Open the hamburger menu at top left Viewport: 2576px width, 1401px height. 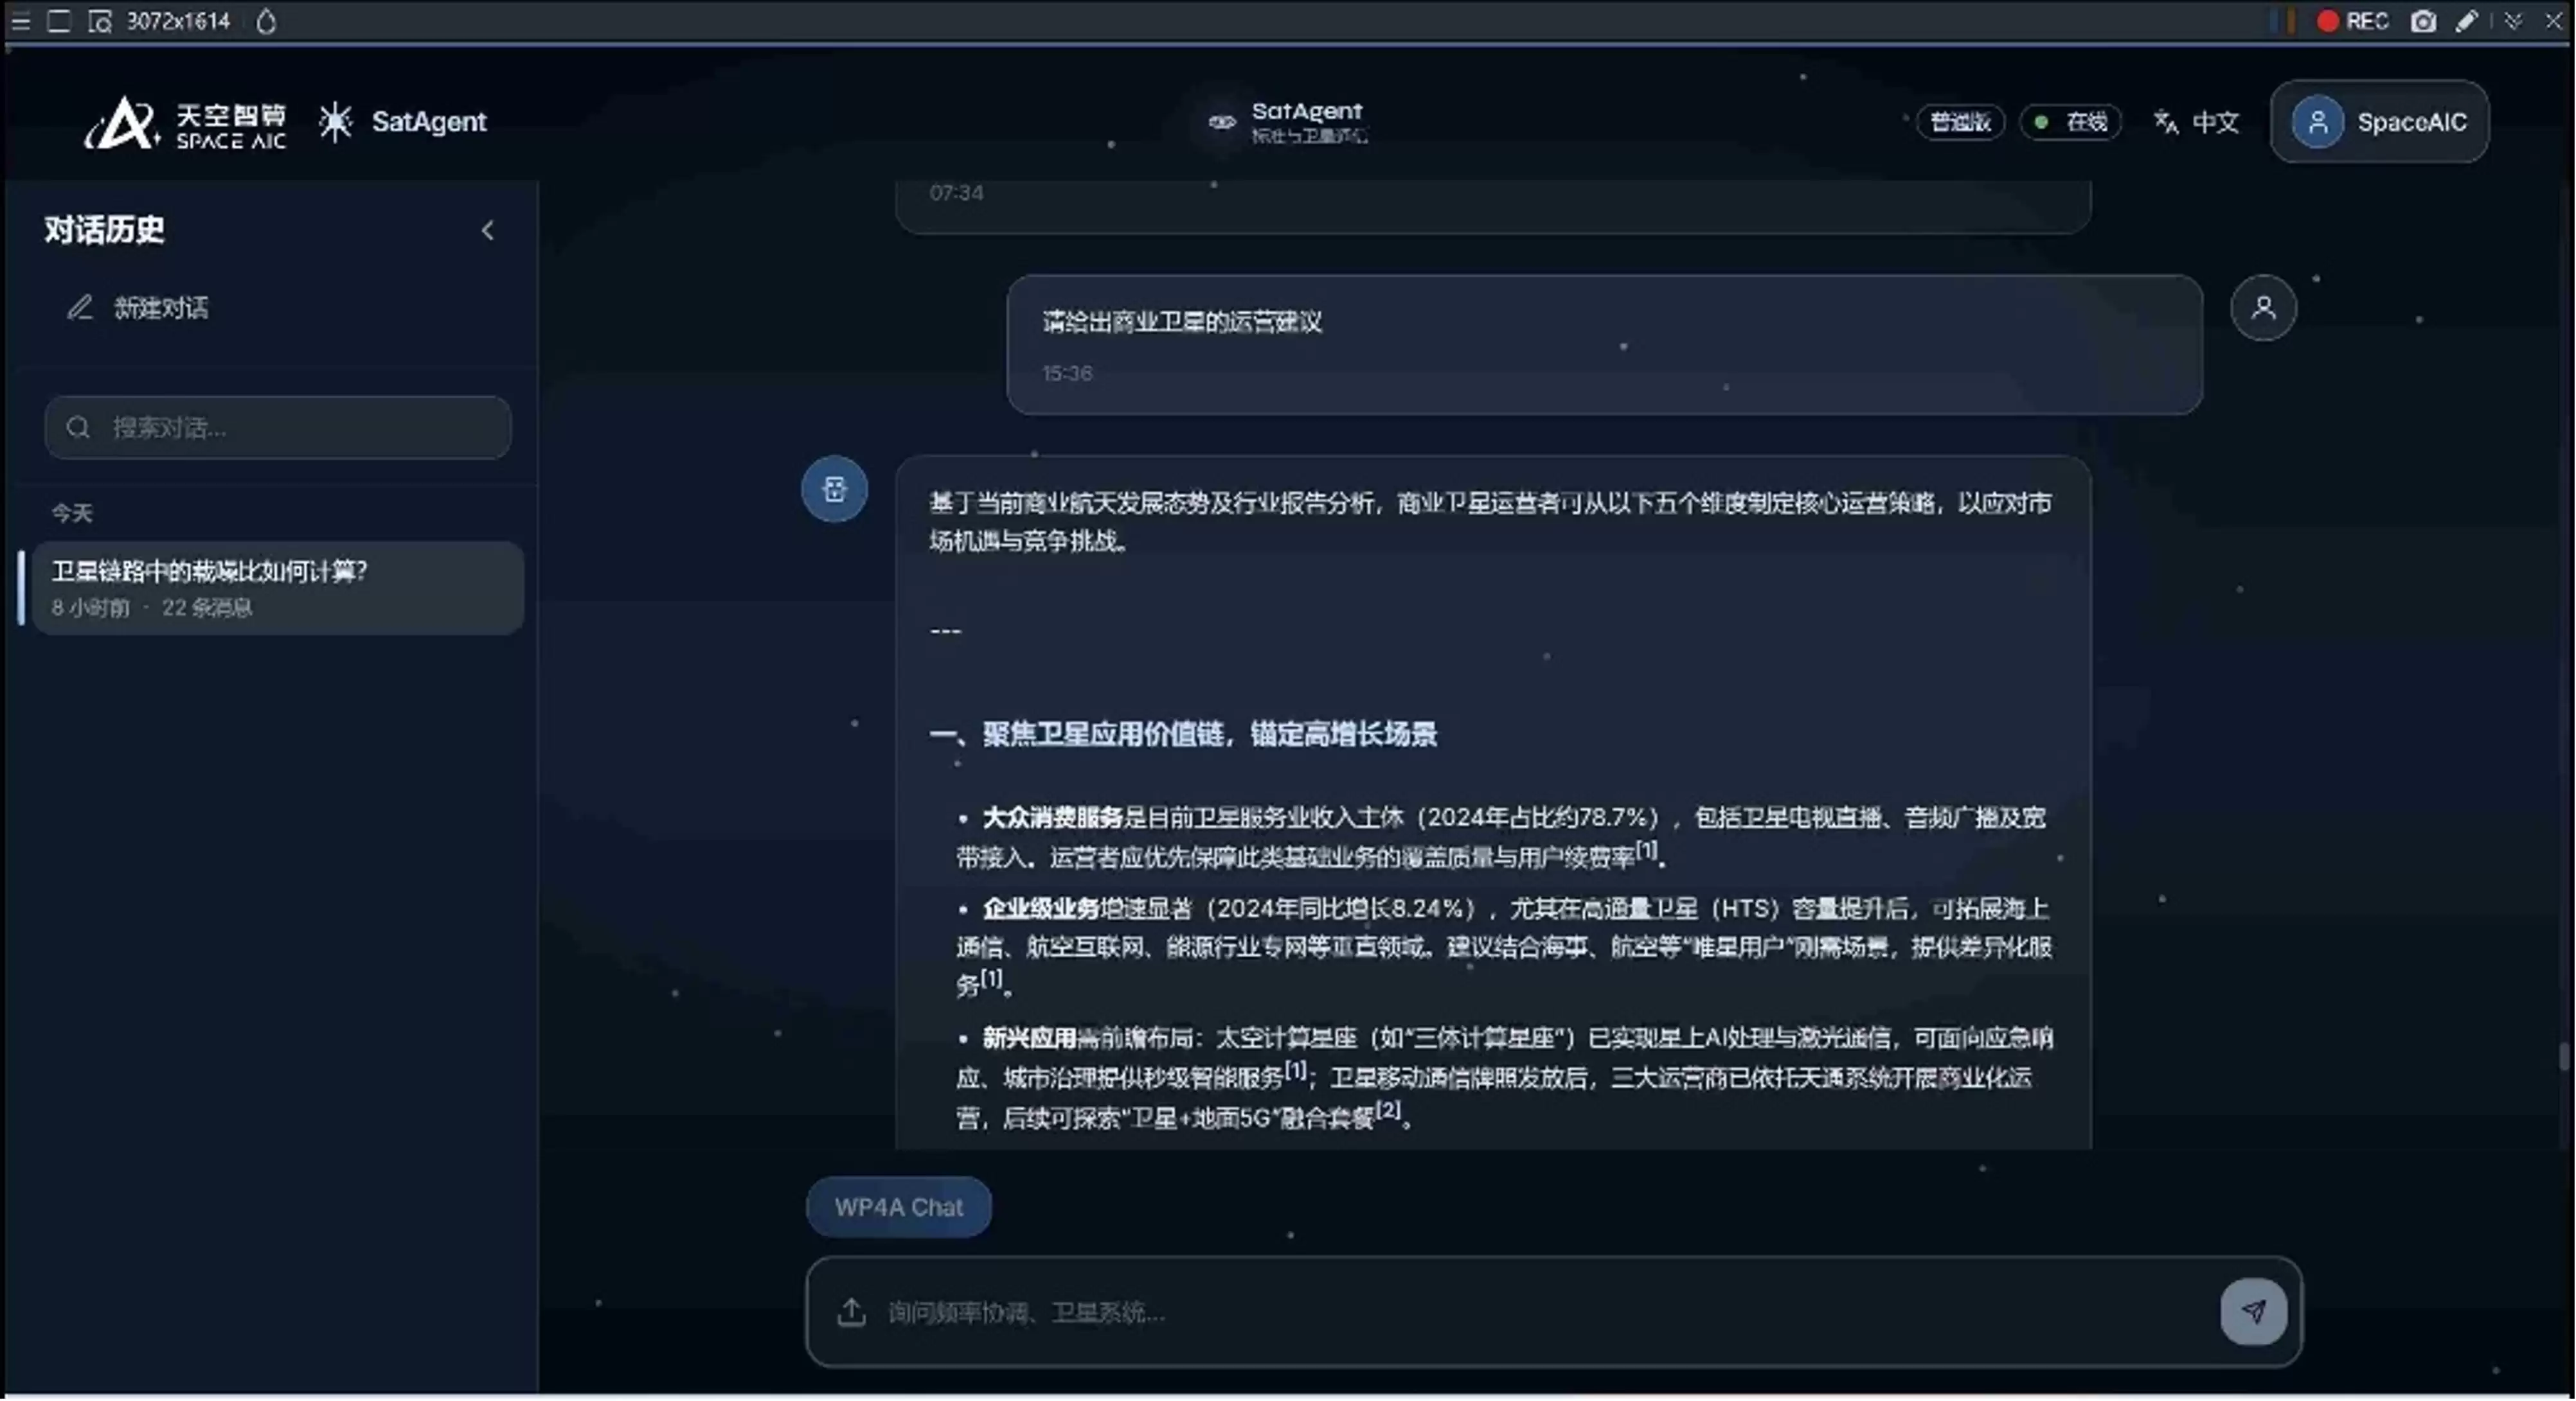pos(20,21)
